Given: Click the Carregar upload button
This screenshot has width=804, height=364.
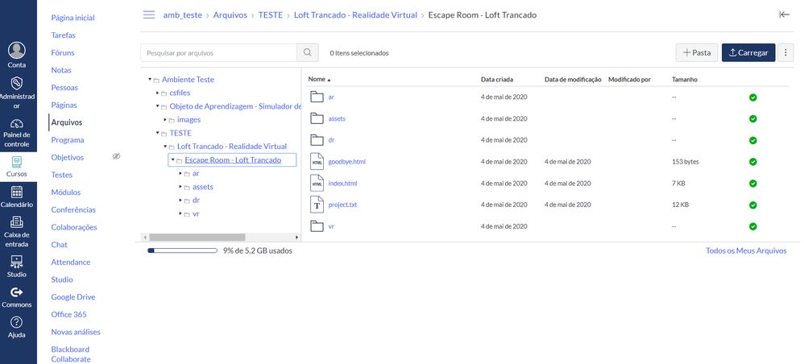Looking at the screenshot, I should pyautogui.click(x=748, y=53).
